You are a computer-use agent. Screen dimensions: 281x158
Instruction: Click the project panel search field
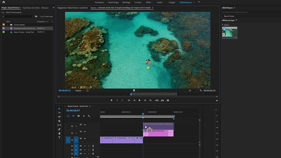(17, 16)
